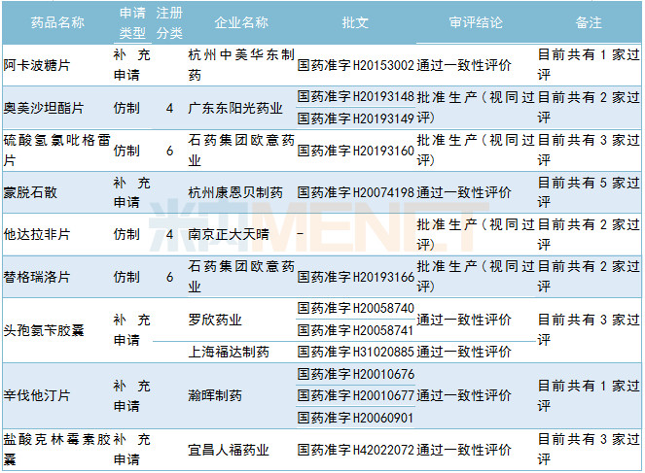The width and height of the screenshot is (645, 473).
Task: Click 石药集团欧意药业 in 替格瑞洛片 row
Action: coord(241,277)
